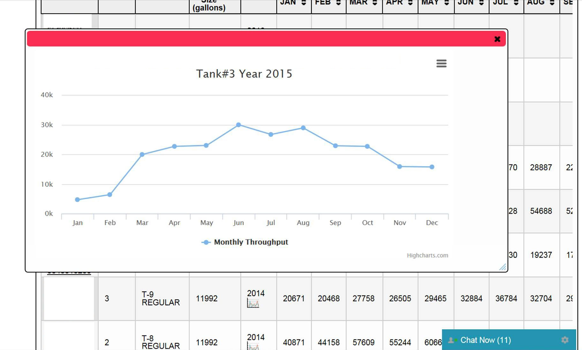Sort the table by JUL column

(x=516, y=3)
